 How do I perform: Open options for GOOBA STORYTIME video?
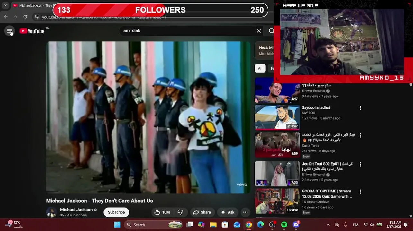(360, 192)
